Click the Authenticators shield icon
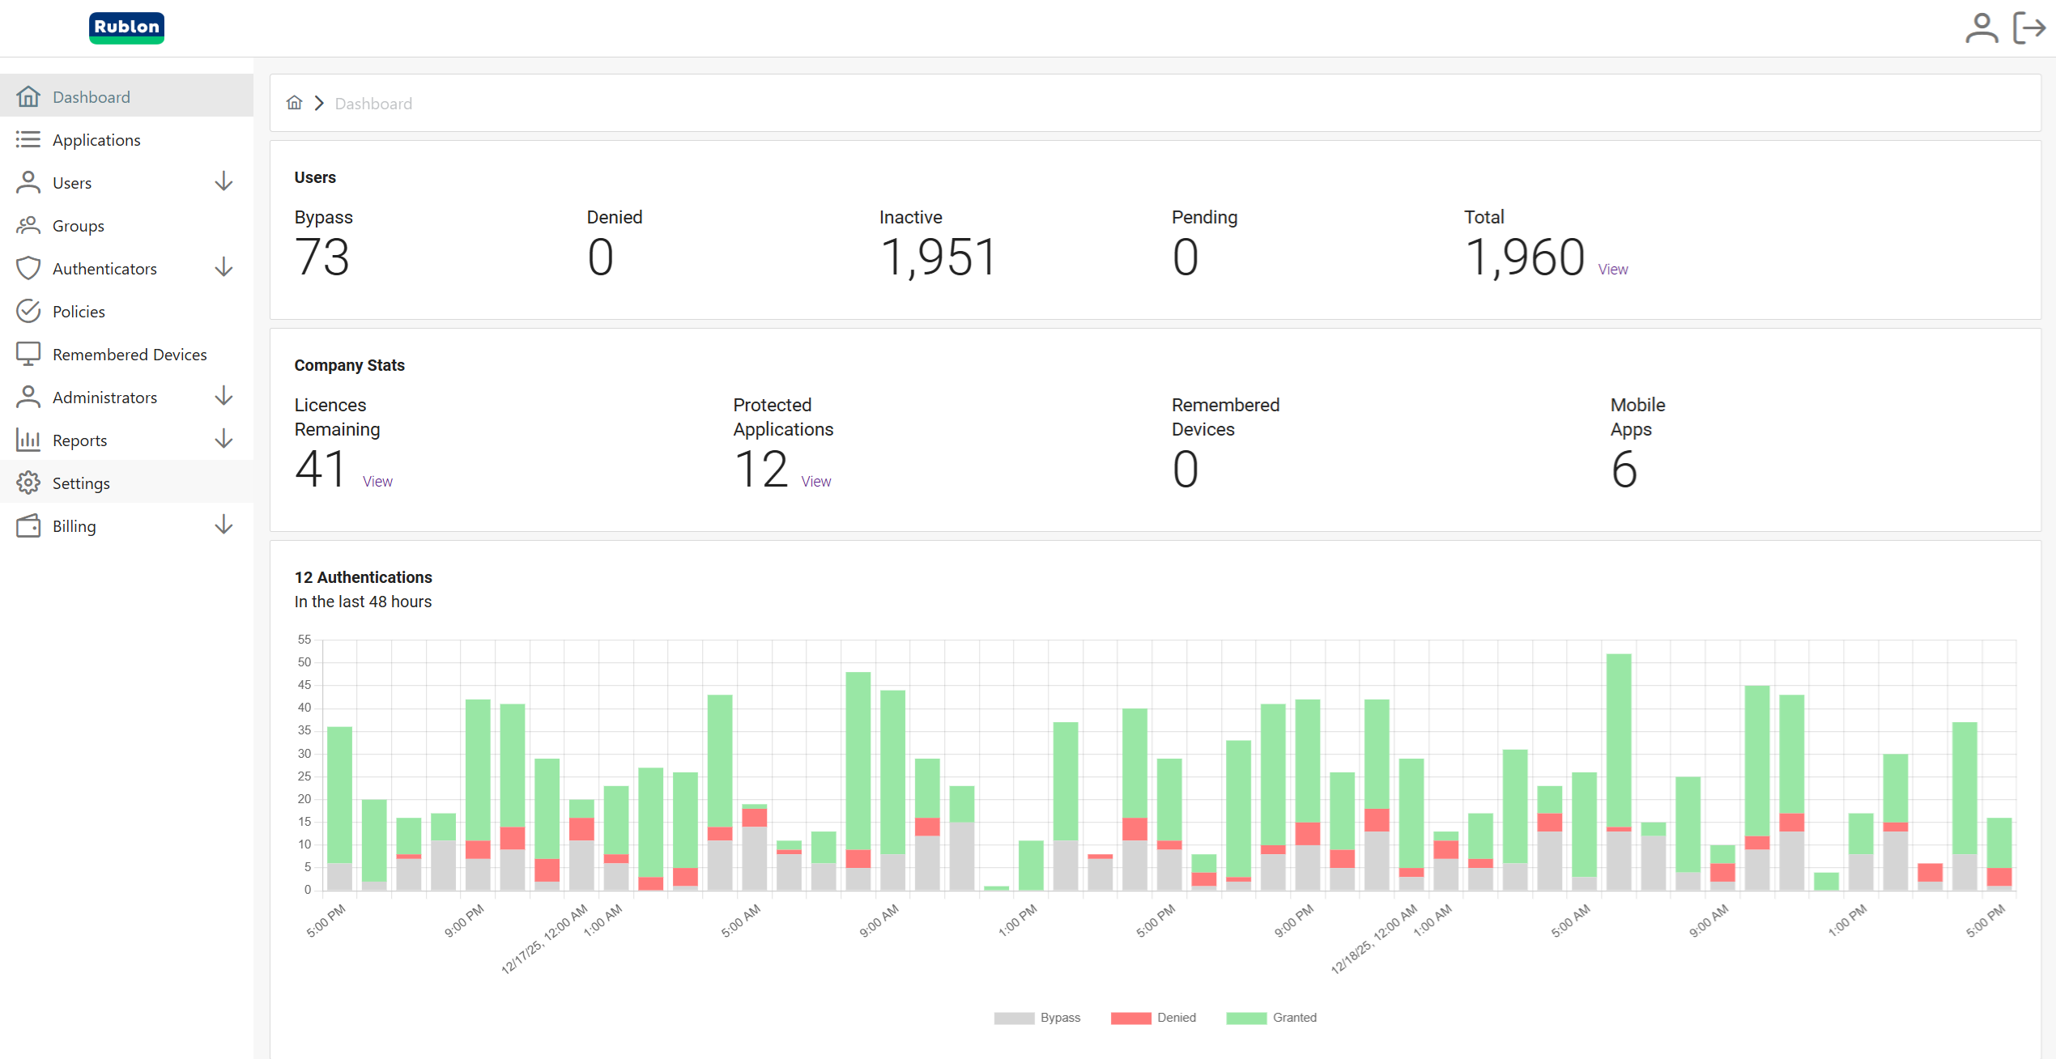The width and height of the screenshot is (2056, 1059). pos(28,268)
